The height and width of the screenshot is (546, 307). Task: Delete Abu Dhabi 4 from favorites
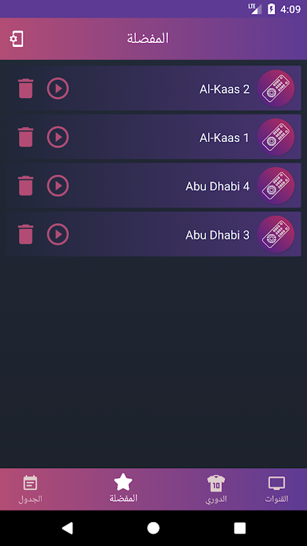tap(26, 186)
